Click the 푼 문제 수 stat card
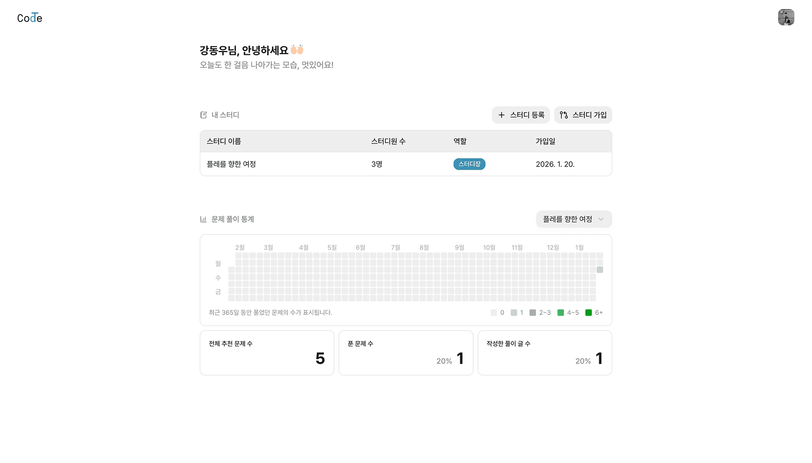 (x=405, y=352)
